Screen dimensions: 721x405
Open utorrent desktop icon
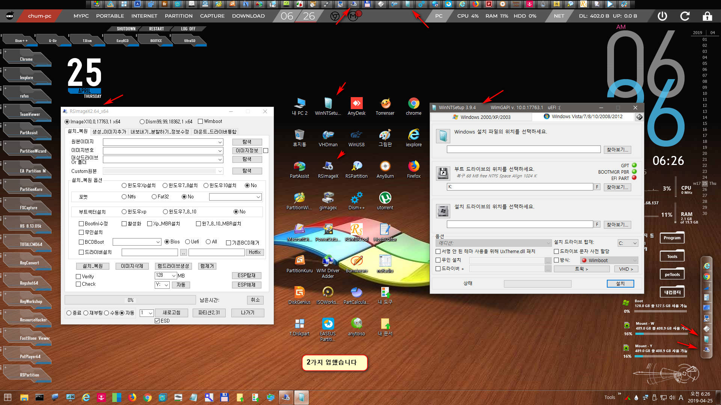[x=385, y=201]
